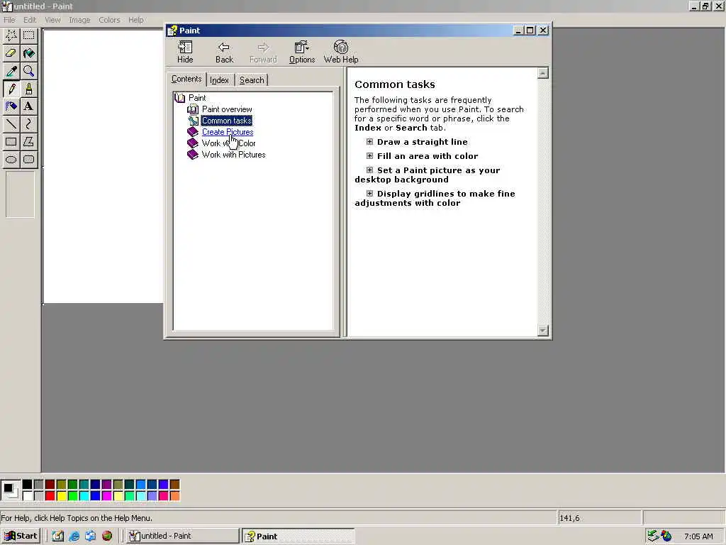Click the Paint help taskbar button
The height and width of the screenshot is (545, 726).
pos(298,536)
